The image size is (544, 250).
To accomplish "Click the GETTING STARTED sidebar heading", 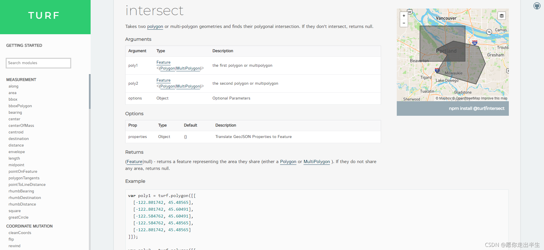I will pyautogui.click(x=24, y=45).
